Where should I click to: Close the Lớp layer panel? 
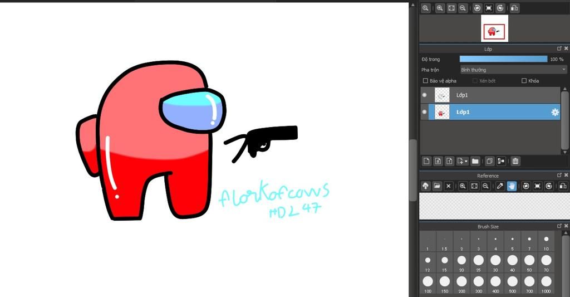tap(566, 48)
